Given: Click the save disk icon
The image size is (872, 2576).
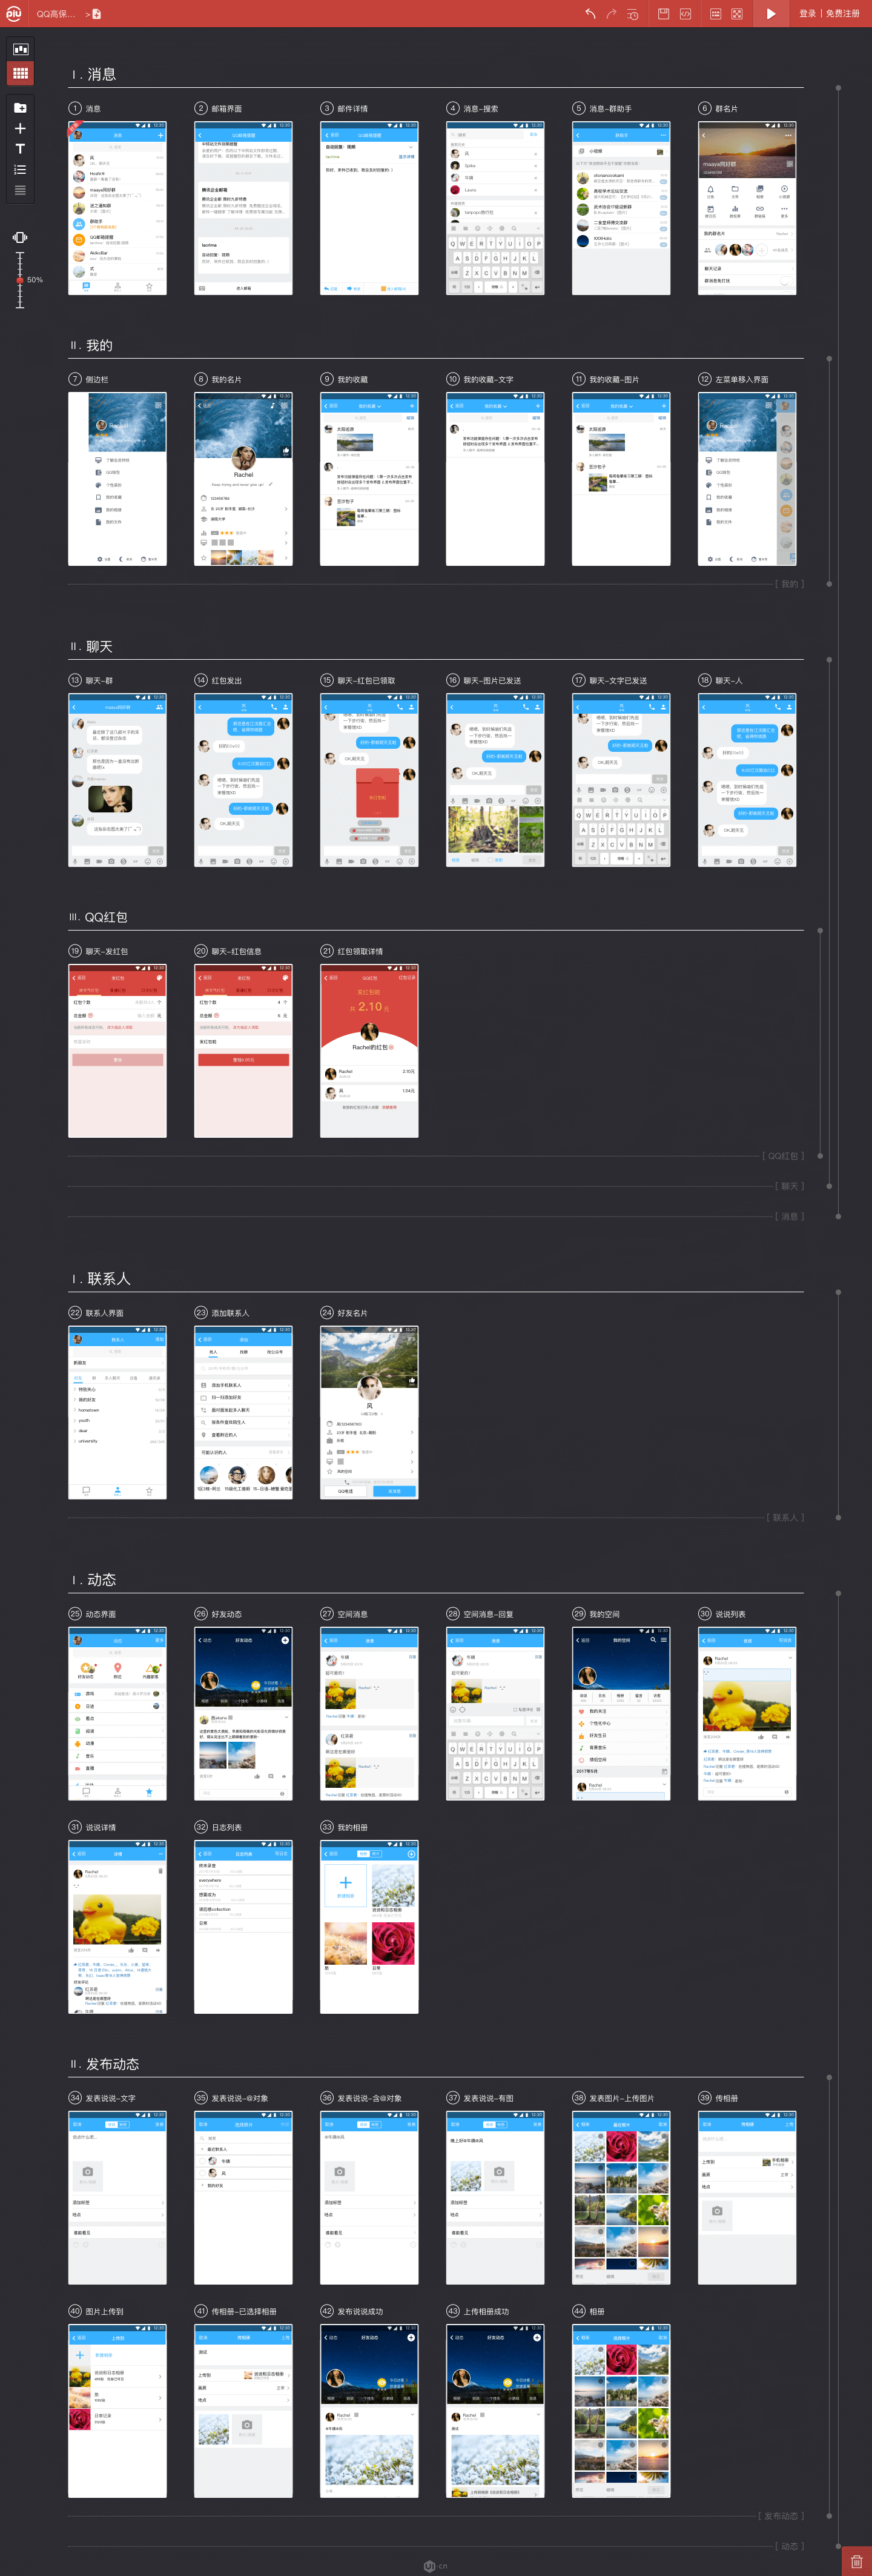Looking at the screenshot, I should coord(663,14).
